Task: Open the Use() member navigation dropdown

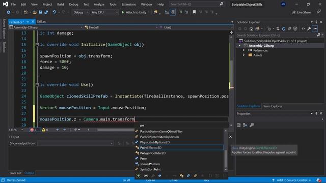Action: (x=196, y=27)
